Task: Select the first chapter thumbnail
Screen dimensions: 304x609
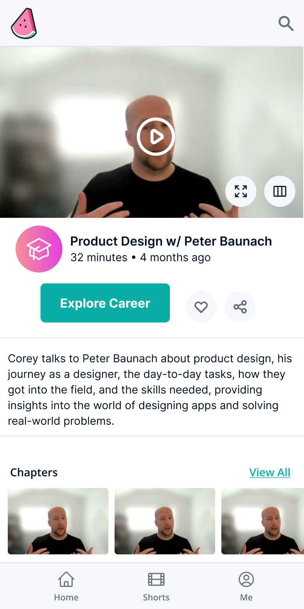Action: 58,521
